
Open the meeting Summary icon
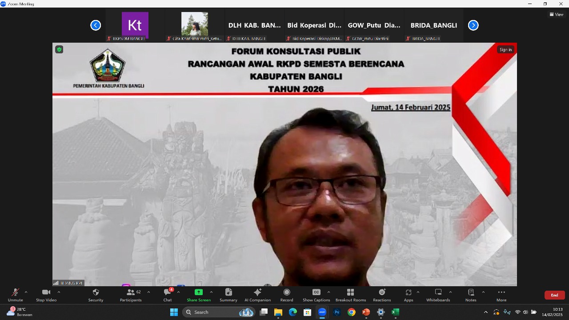coord(228,292)
